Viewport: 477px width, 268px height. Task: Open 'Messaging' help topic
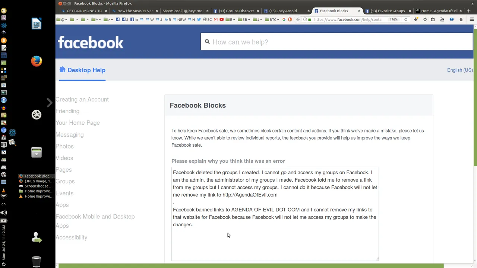point(70,134)
